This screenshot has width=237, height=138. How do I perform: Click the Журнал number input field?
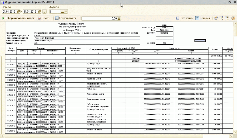pos(55,12)
